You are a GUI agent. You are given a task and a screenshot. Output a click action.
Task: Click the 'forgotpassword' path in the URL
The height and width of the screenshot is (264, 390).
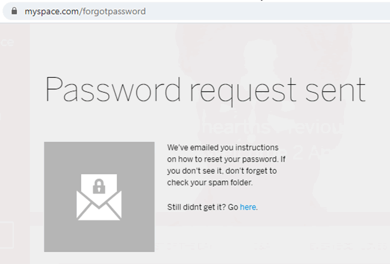(114, 11)
